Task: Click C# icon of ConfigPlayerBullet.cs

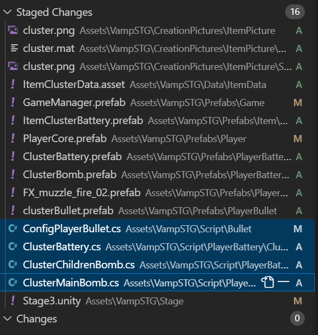Action: (x=13, y=228)
